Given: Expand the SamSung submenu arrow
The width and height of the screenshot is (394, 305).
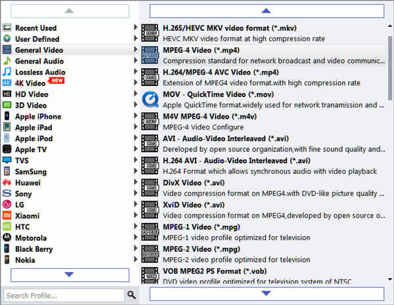Looking at the screenshot, I should coord(135,171).
